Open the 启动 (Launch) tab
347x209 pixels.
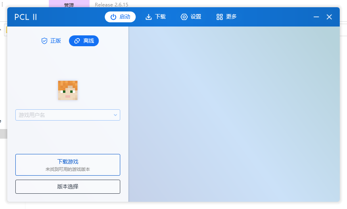click(120, 17)
